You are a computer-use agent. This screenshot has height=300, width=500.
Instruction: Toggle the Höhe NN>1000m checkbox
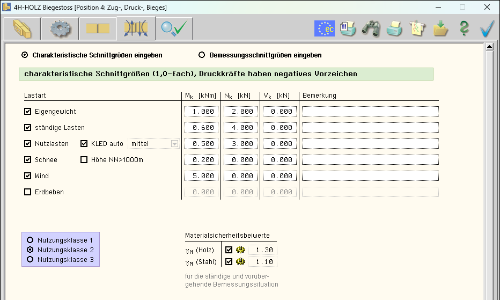tap(84, 160)
